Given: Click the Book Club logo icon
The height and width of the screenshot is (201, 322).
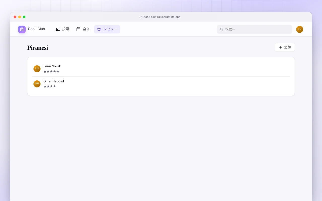Looking at the screenshot, I should pyautogui.click(x=22, y=29).
